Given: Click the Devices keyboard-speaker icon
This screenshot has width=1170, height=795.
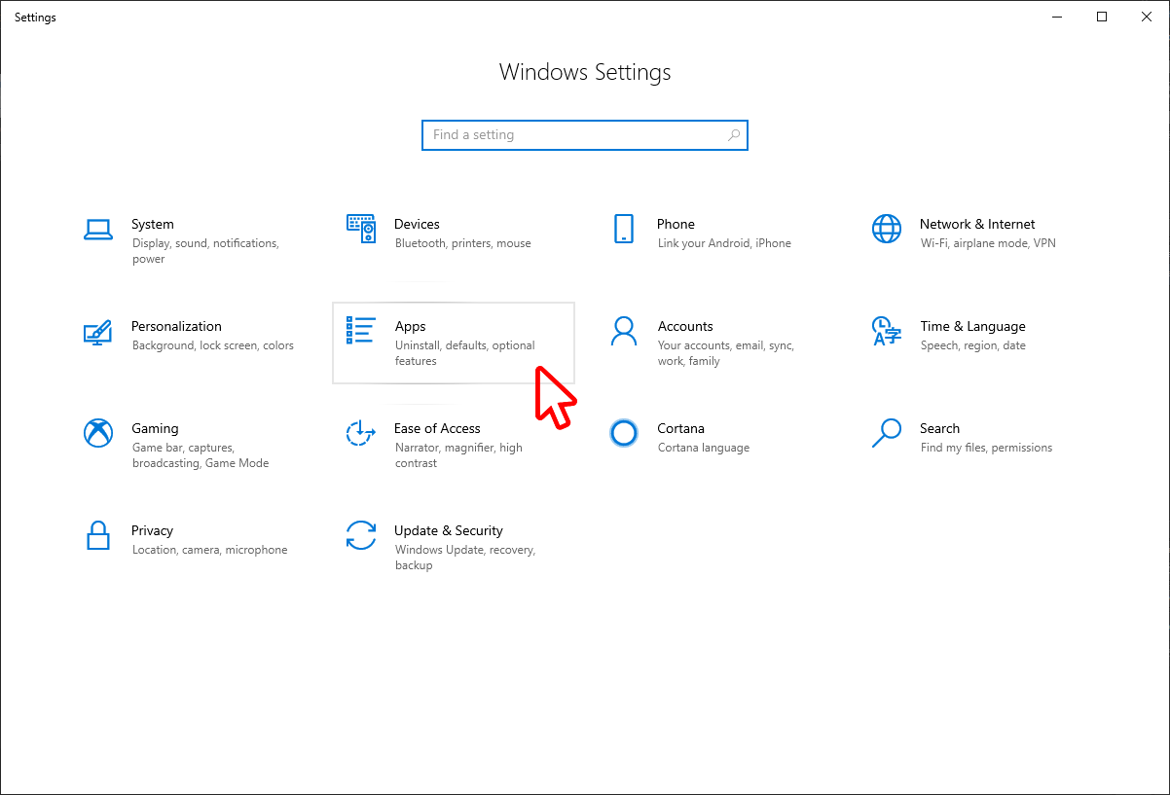Looking at the screenshot, I should click(x=361, y=229).
